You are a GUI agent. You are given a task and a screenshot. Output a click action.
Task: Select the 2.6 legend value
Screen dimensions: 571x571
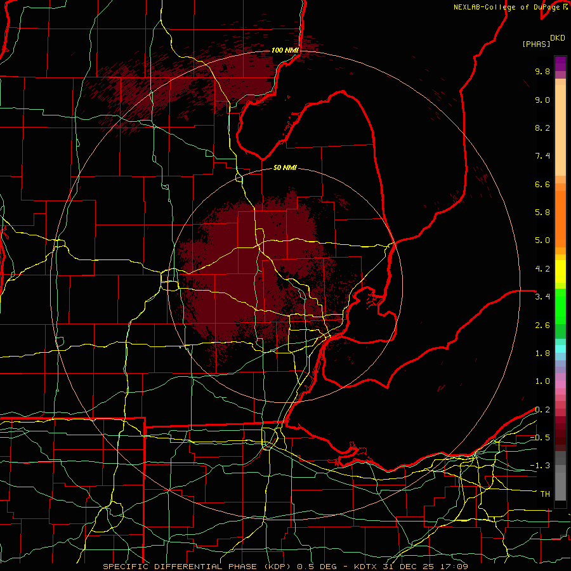(542, 325)
